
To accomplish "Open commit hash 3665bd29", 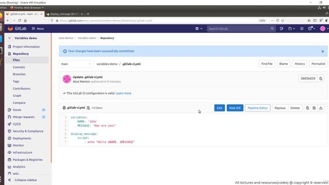I will pyautogui.click(x=308, y=79).
